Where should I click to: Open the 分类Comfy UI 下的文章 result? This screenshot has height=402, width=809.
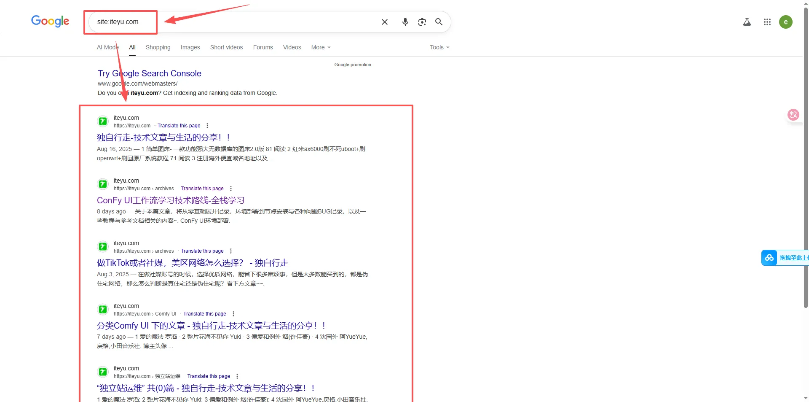212,326
